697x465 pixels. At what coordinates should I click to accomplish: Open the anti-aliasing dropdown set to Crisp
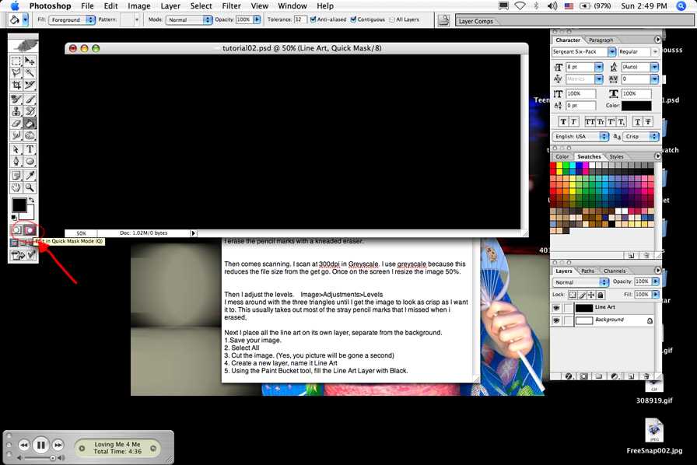pyautogui.click(x=640, y=137)
